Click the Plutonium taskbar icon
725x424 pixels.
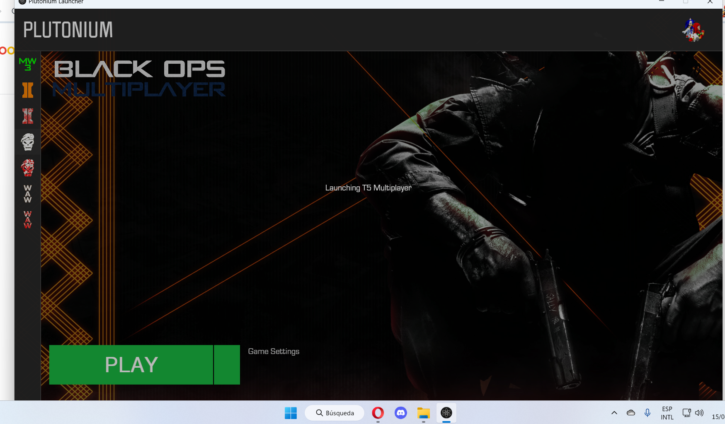pyautogui.click(x=446, y=413)
